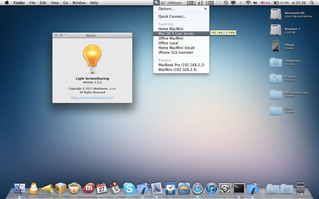
Task: Open the mediaware.sk/lss link
Action: [92, 98]
